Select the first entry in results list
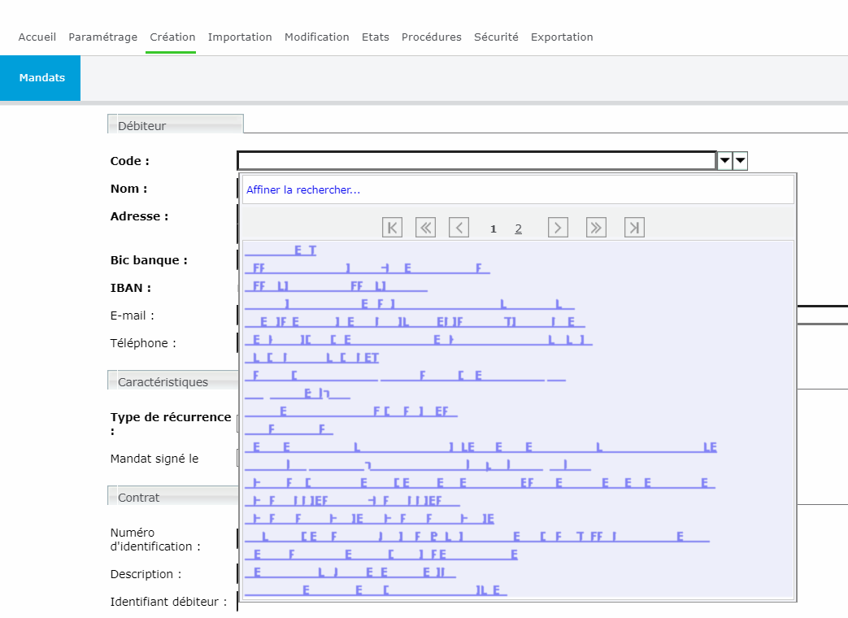This screenshot has height=618, width=848. (280, 251)
